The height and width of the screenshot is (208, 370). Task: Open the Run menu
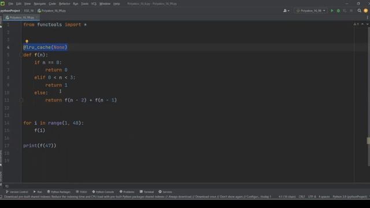pos(76,4)
